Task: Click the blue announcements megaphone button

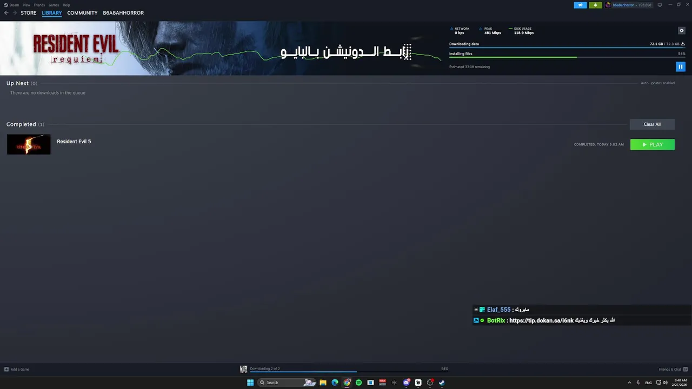Action: (x=580, y=5)
